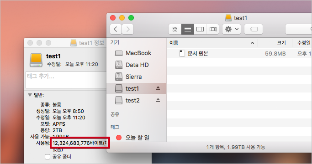The width and height of the screenshot is (312, 164).
Task: Open the action gear menu
Action: point(232,30)
